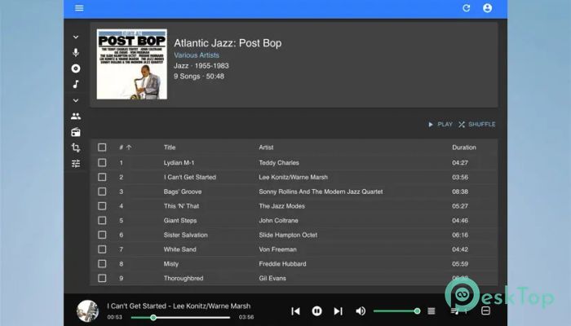This screenshot has height=326, width=571.
Task: Click the SHUFFLE button label
Action: tap(482, 125)
